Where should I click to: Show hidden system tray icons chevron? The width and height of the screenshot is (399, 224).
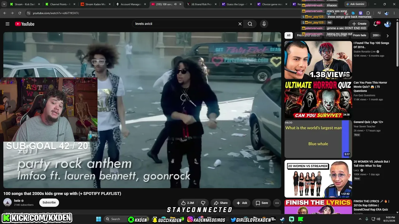coord(360,219)
